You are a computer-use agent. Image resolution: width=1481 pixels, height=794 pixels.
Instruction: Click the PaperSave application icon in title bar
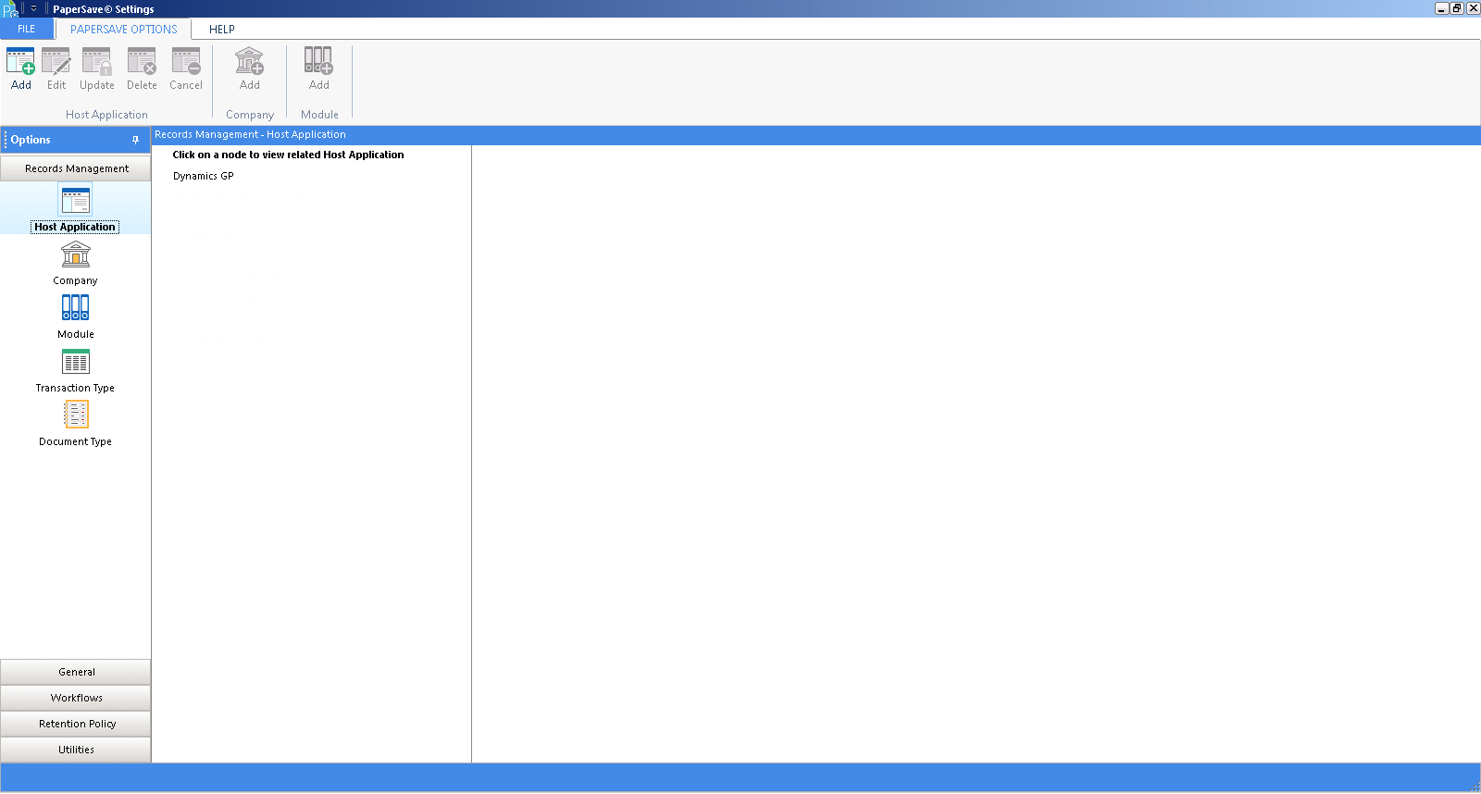(10, 9)
